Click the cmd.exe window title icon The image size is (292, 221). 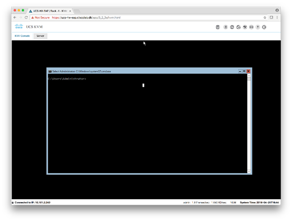(50, 71)
